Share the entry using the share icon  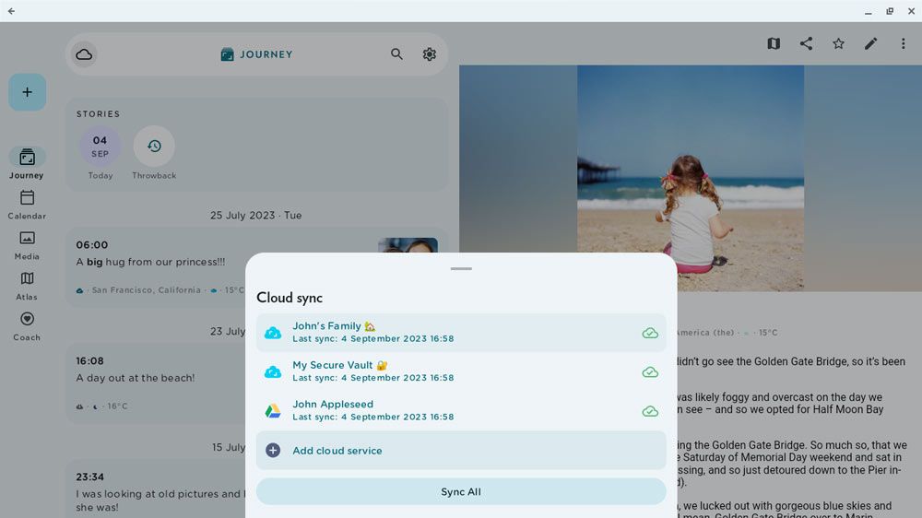coord(806,43)
